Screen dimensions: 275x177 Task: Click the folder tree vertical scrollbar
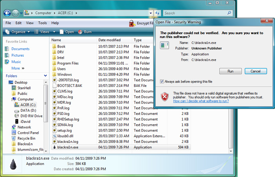46,103
